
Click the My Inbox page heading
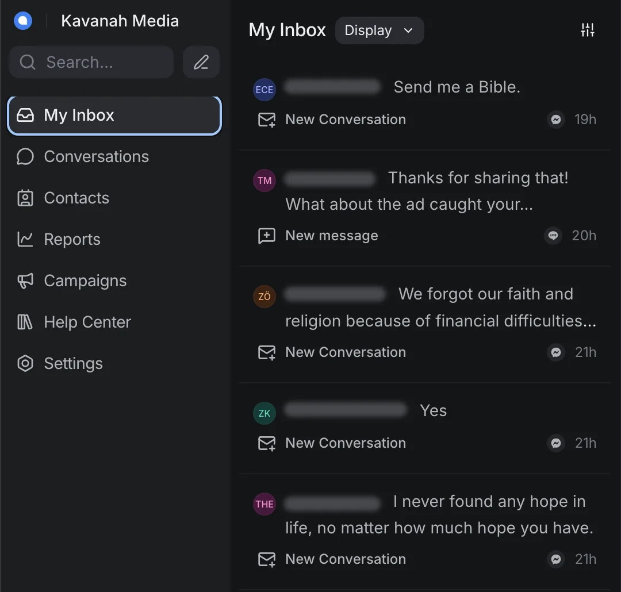coord(287,30)
